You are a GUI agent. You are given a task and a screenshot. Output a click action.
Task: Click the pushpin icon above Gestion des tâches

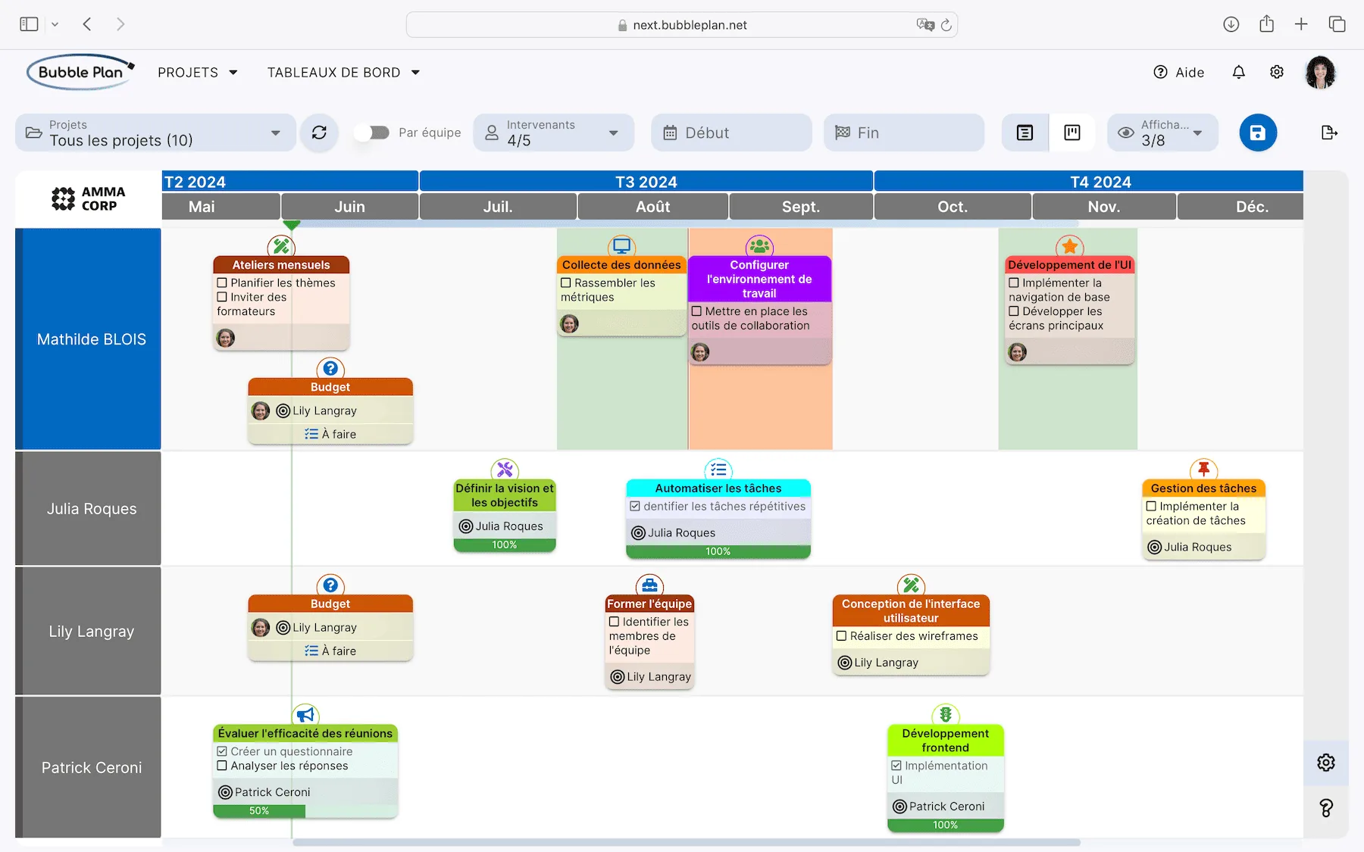pos(1203,470)
